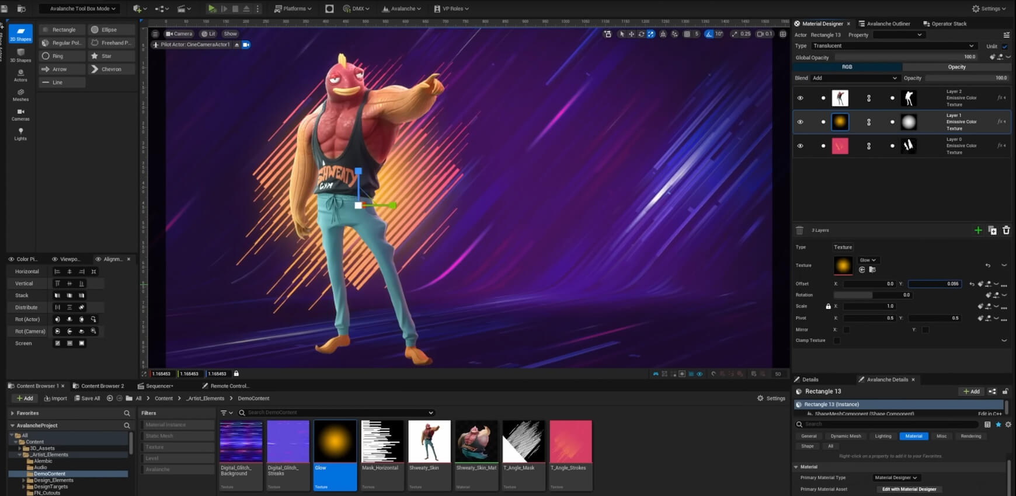This screenshot has height=496, width=1016.
Task: Switch to Avalanche Outliner tab
Action: (x=884, y=24)
